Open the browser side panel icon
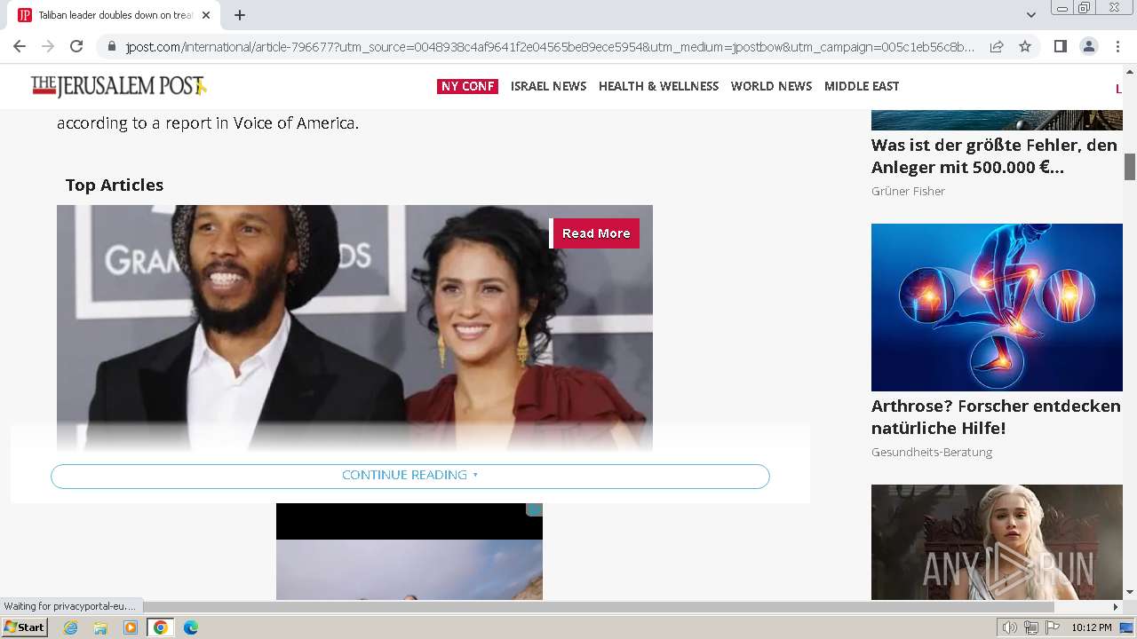The height and width of the screenshot is (639, 1137). (1060, 46)
